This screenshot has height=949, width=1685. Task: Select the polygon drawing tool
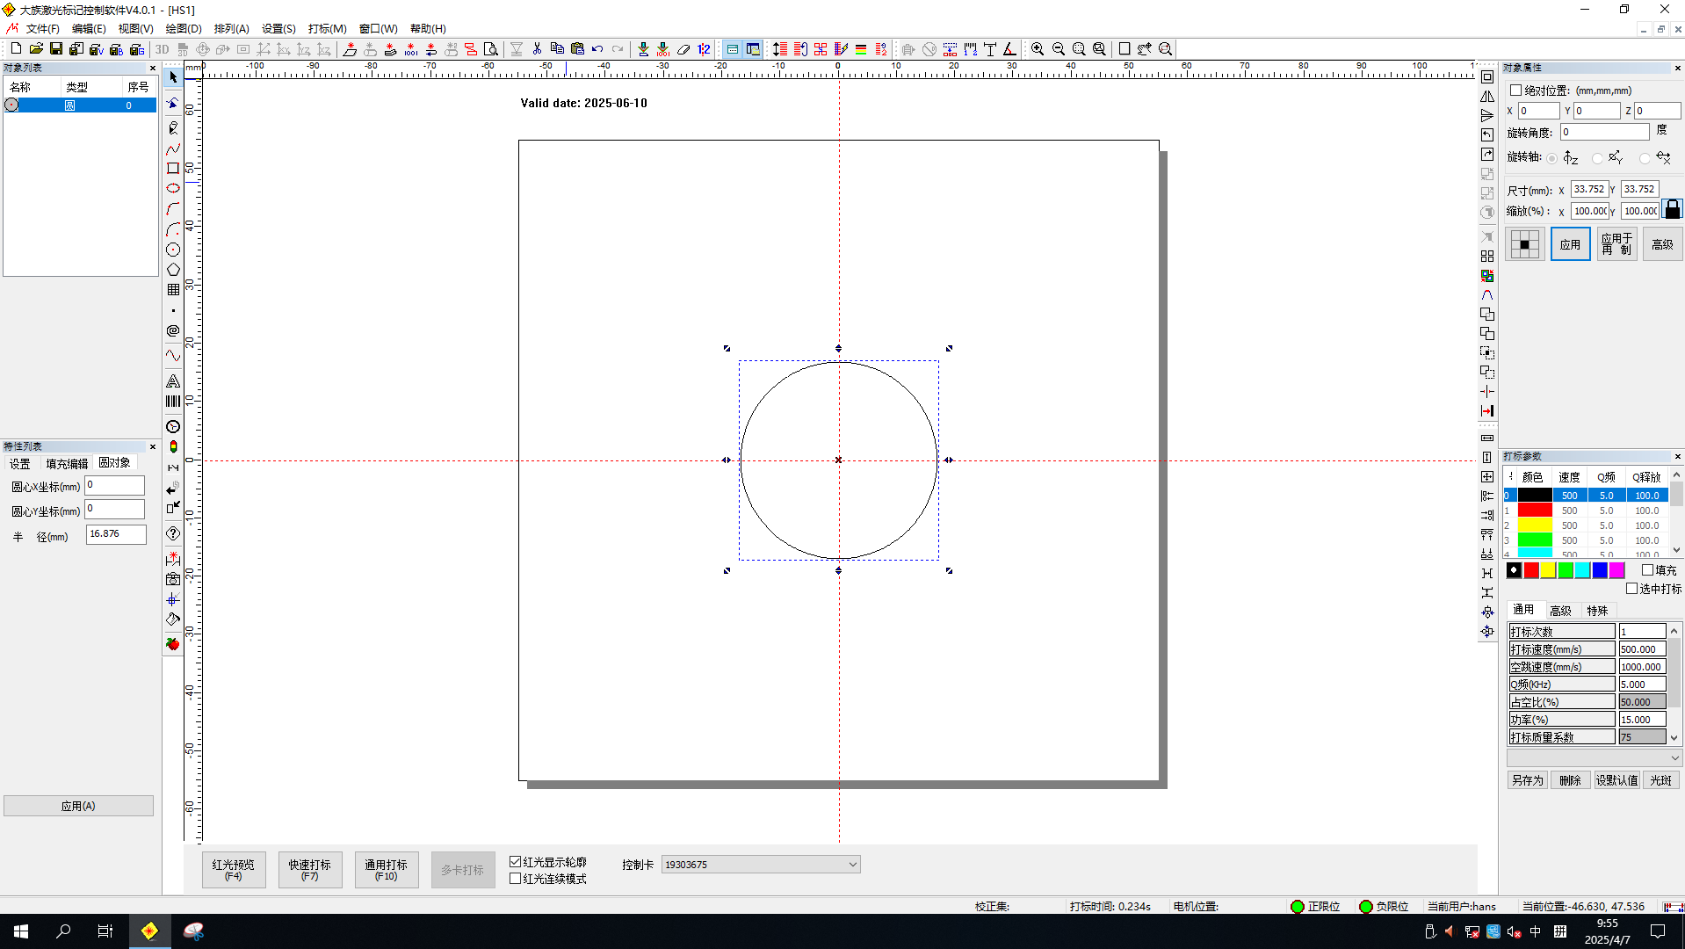click(x=173, y=270)
